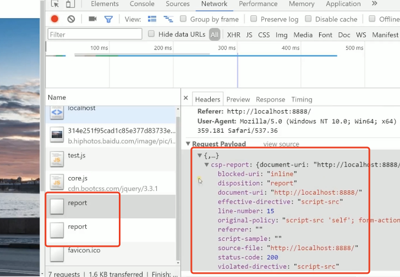The image size is (400, 277).
Task: Close the request details pane
Action: tap(186, 98)
